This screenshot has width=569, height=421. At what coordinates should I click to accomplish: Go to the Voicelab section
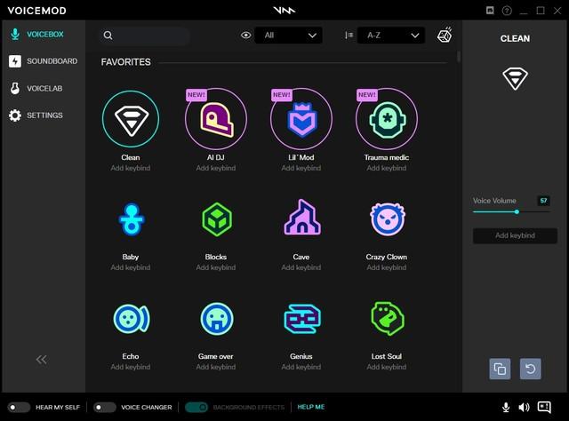click(x=44, y=89)
